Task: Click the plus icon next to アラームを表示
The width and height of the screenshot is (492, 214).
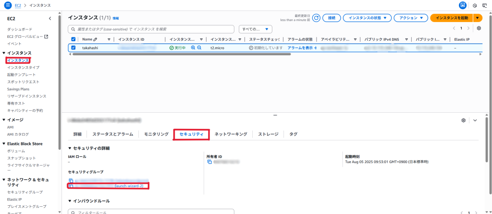Action: click(x=315, y=48)
